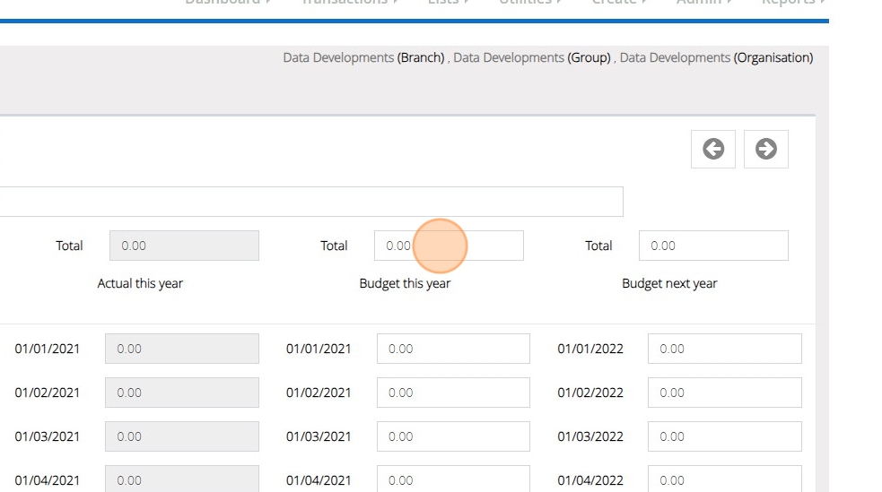The image size is (882, 492).
Task: Click the Data Developments (Branch) breadcrumb
Action: tap(363, 57)
